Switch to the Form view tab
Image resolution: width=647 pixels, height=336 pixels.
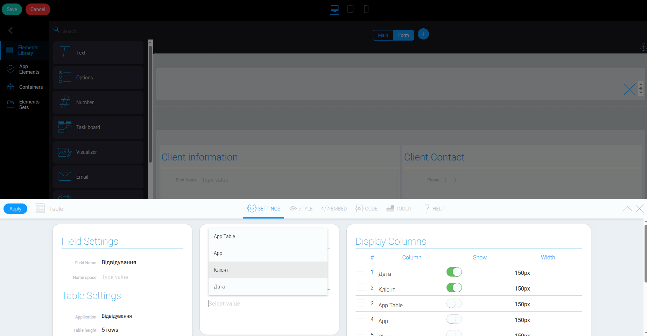click(403, 35)
